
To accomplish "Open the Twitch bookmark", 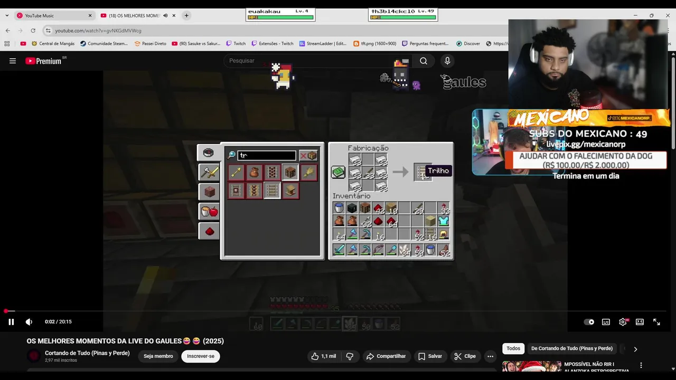I will tap(236, 44).
